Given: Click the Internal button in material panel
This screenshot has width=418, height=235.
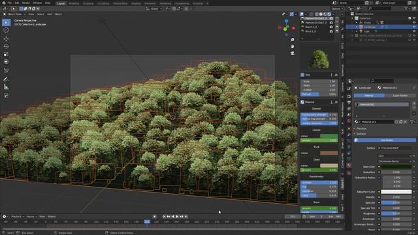Looking at the screenshot, I should click(369, 95).
